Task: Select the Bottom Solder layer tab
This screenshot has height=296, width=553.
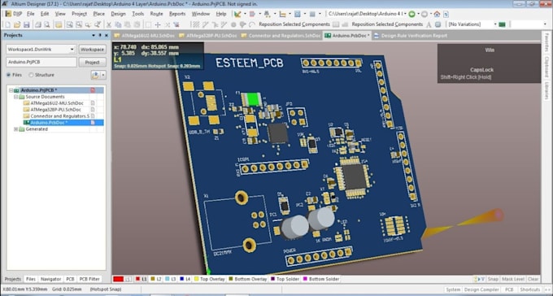Action: click(x=321, y=279)
